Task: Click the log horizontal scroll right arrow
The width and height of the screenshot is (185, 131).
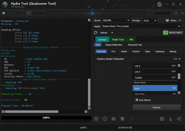Action: pyautogui.click(x=86, y=112)
